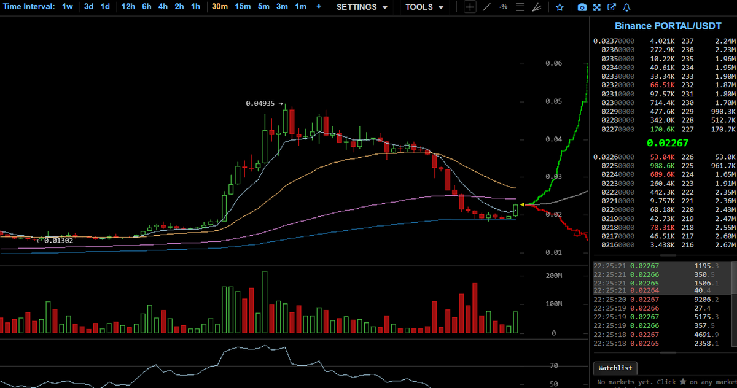Open price alerts bell

pyautogui.click(x=626, y=7)
